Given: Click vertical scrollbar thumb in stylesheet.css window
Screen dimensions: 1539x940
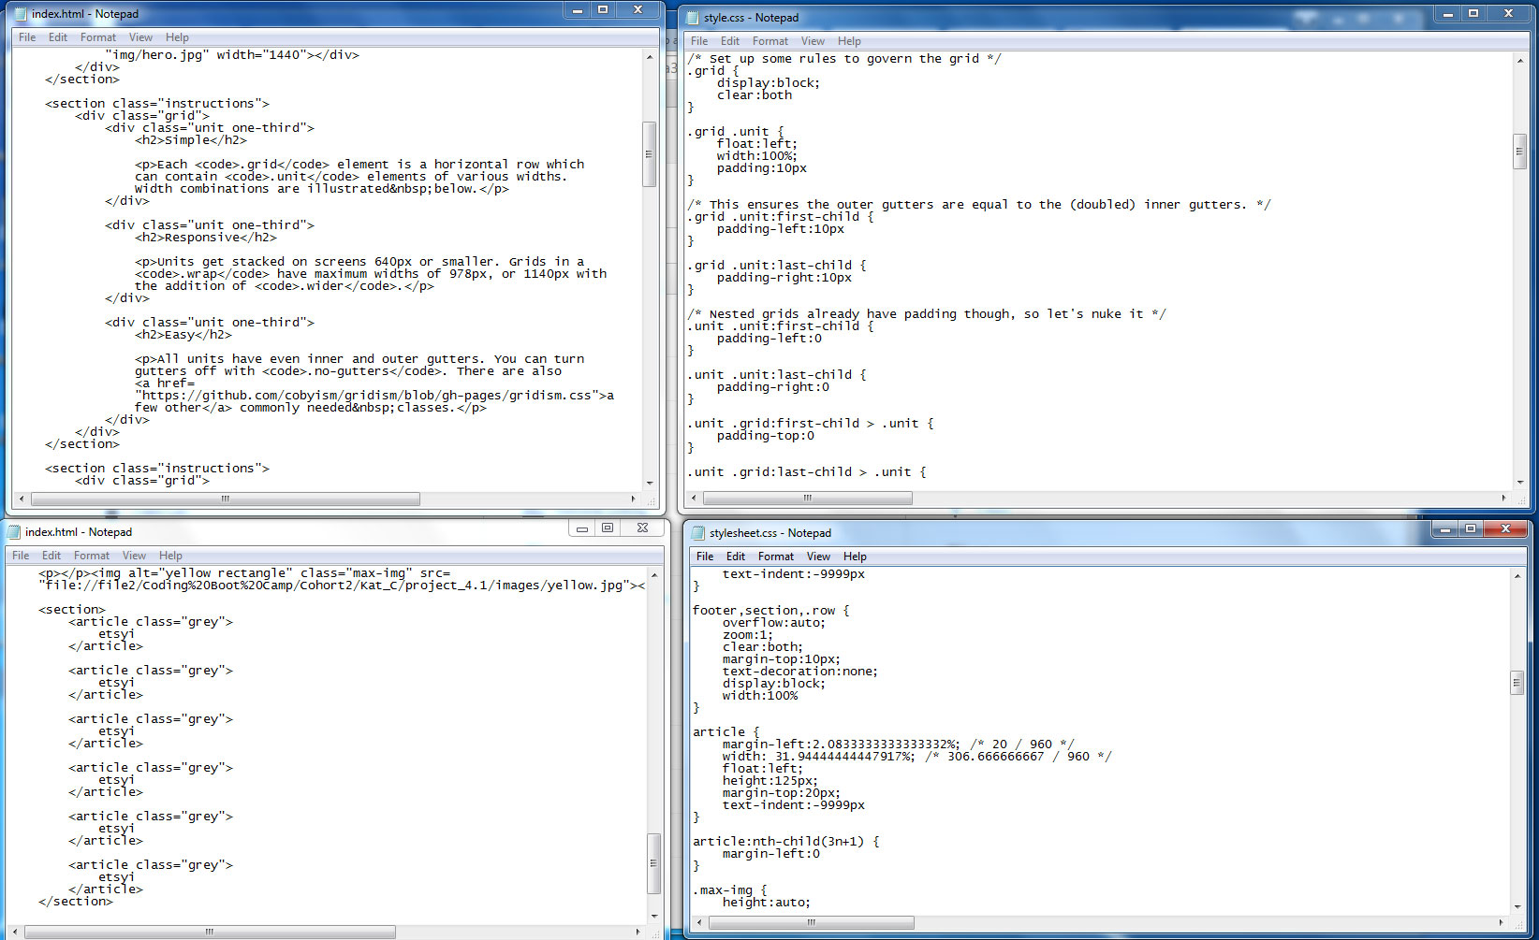Looking at the screenshot, I should [x=1517, y=683].
